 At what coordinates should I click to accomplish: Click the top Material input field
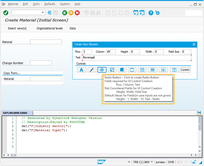click(46, 42)
